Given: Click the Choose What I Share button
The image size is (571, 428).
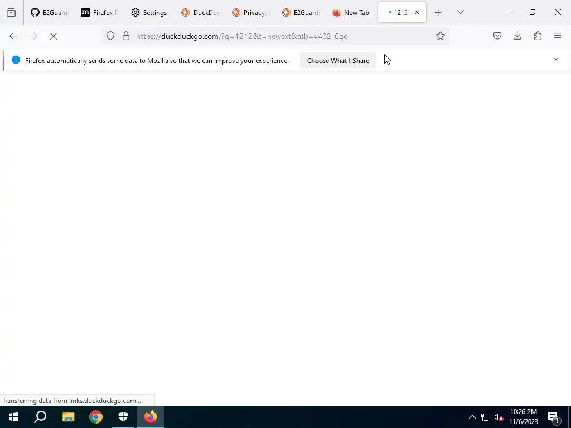Looking at the screenshot, I should (338, 61).
